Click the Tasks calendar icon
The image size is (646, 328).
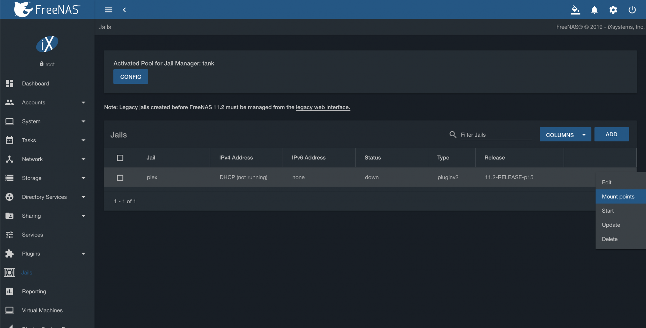pyautogui.click(x=9, y=140)
